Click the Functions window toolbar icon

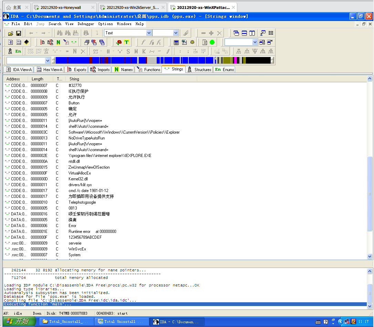66,42
